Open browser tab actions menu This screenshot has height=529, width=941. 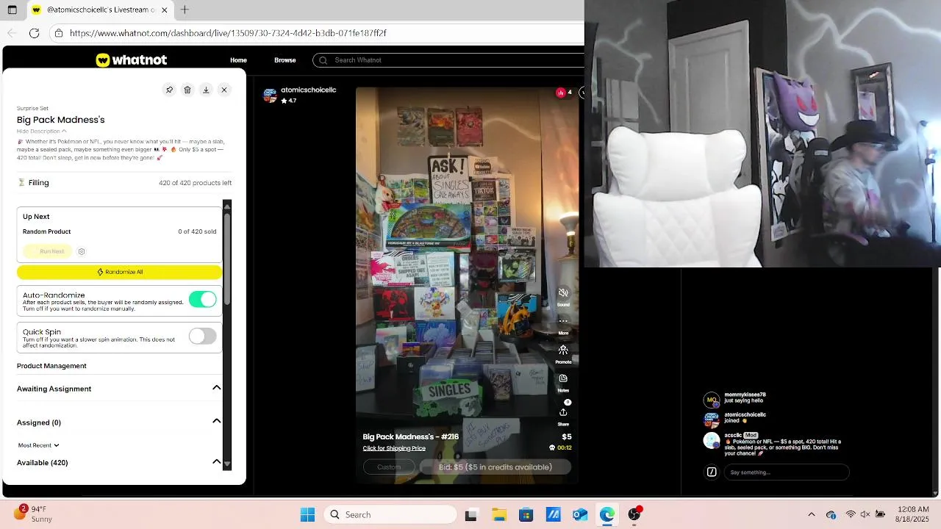(x=12, y=10)
